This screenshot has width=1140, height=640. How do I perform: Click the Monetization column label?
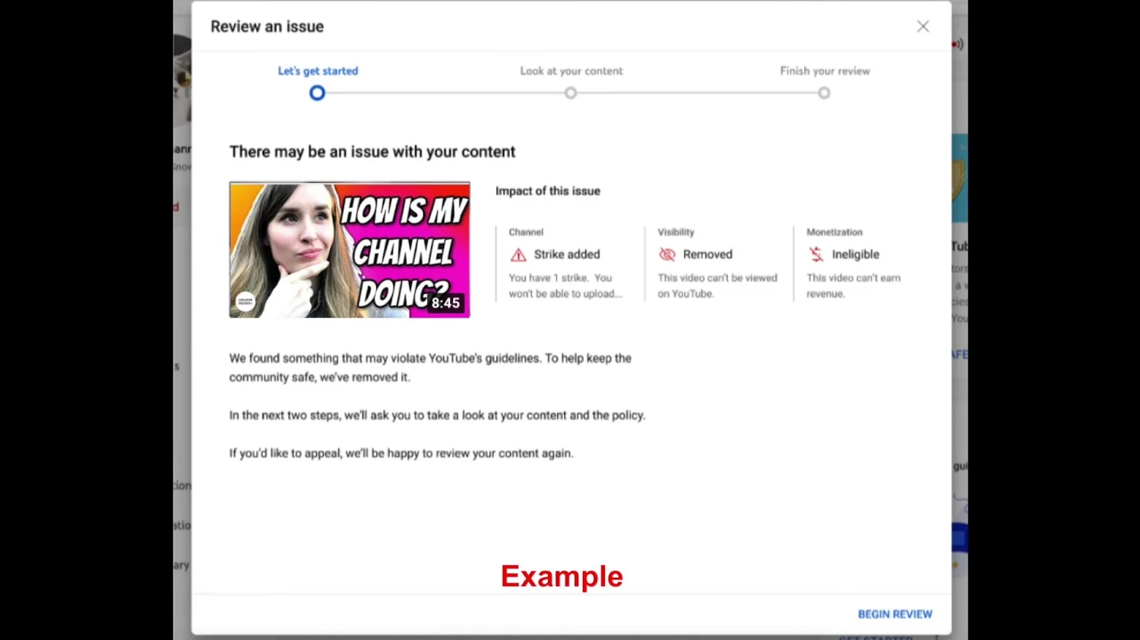coord(834,232)
